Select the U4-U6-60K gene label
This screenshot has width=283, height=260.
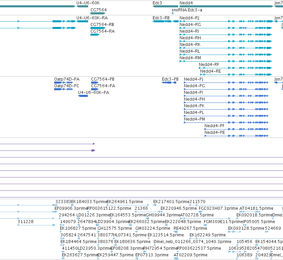pos(88,3)
